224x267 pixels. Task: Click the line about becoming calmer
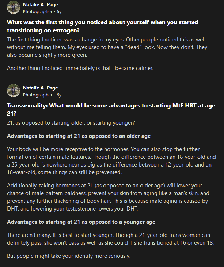click(x=81, y=67)
